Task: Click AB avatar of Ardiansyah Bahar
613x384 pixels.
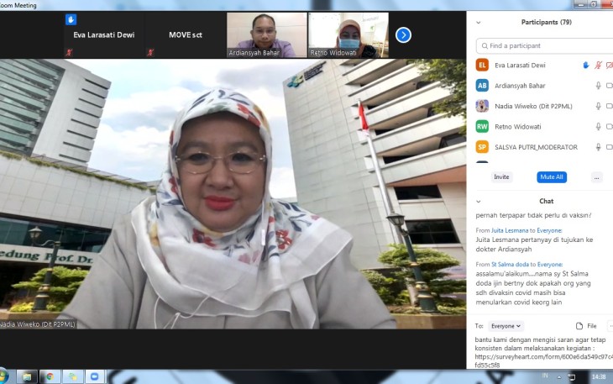Action: [482, 86]
